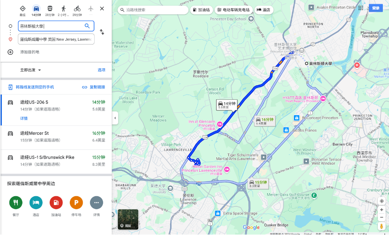Select route via Mercer St

pos(56,138)
